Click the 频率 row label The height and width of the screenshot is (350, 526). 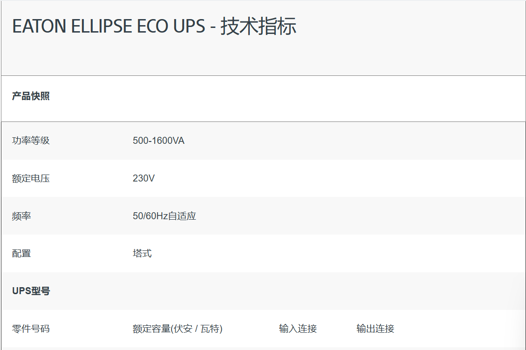point(21,216)
